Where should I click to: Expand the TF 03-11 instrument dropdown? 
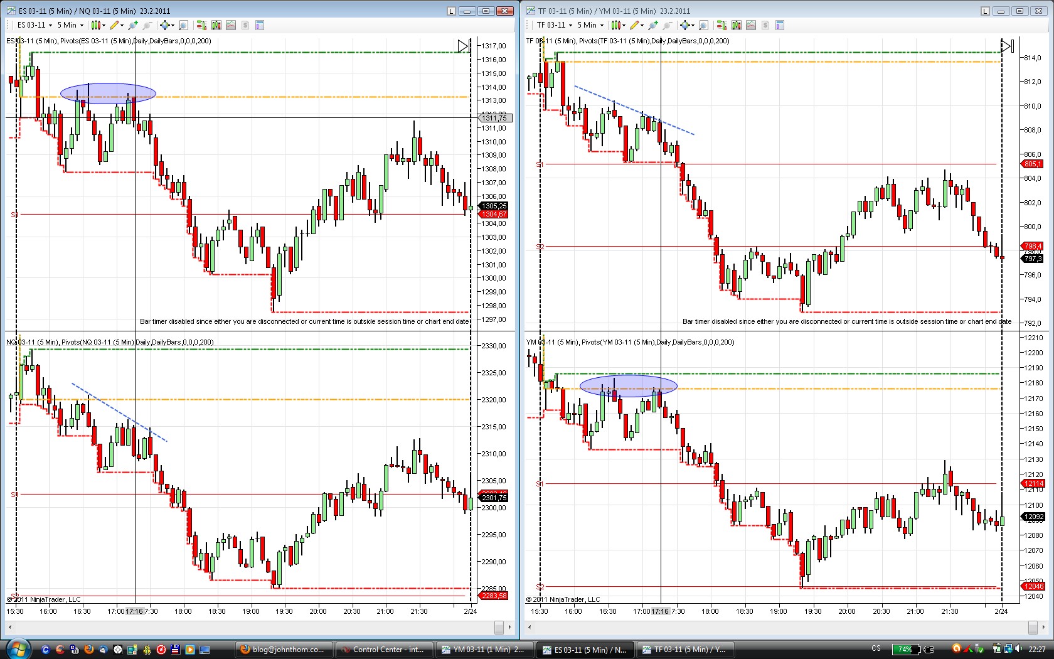click(x=554, y=25)
